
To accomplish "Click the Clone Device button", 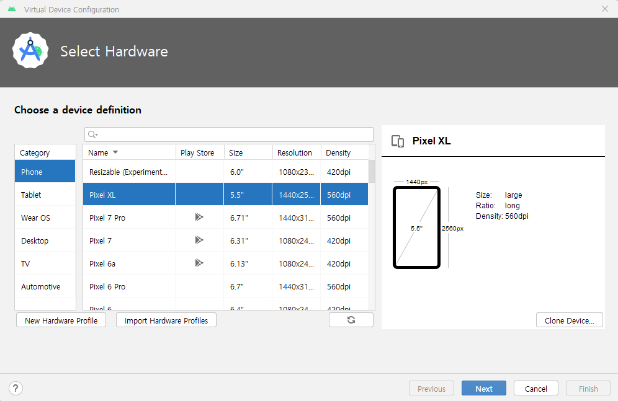I will pos(570,320).
